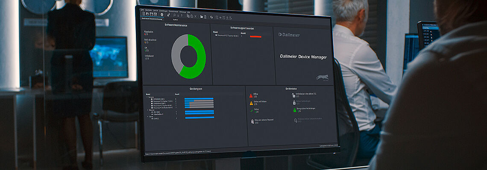Click the padlock beside Ohne ein sicheres Passwort
The height and width of the screenshot is (170, 487).
(x=252, y=122)
